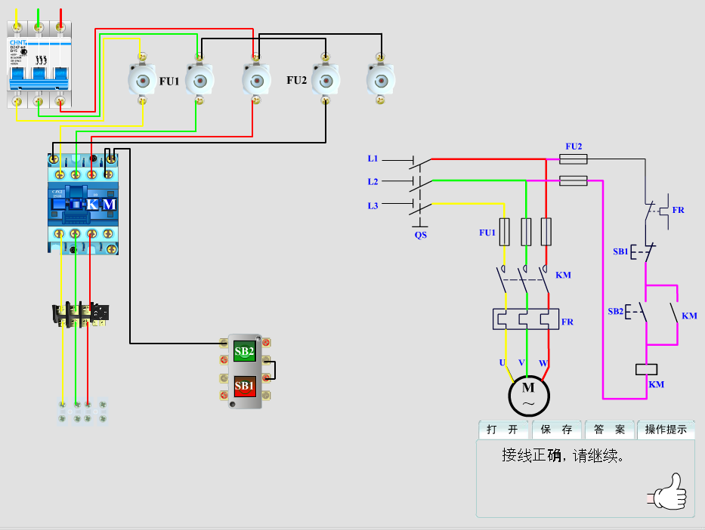Click the FR thermal relay box in schematic

pos(526,319)
